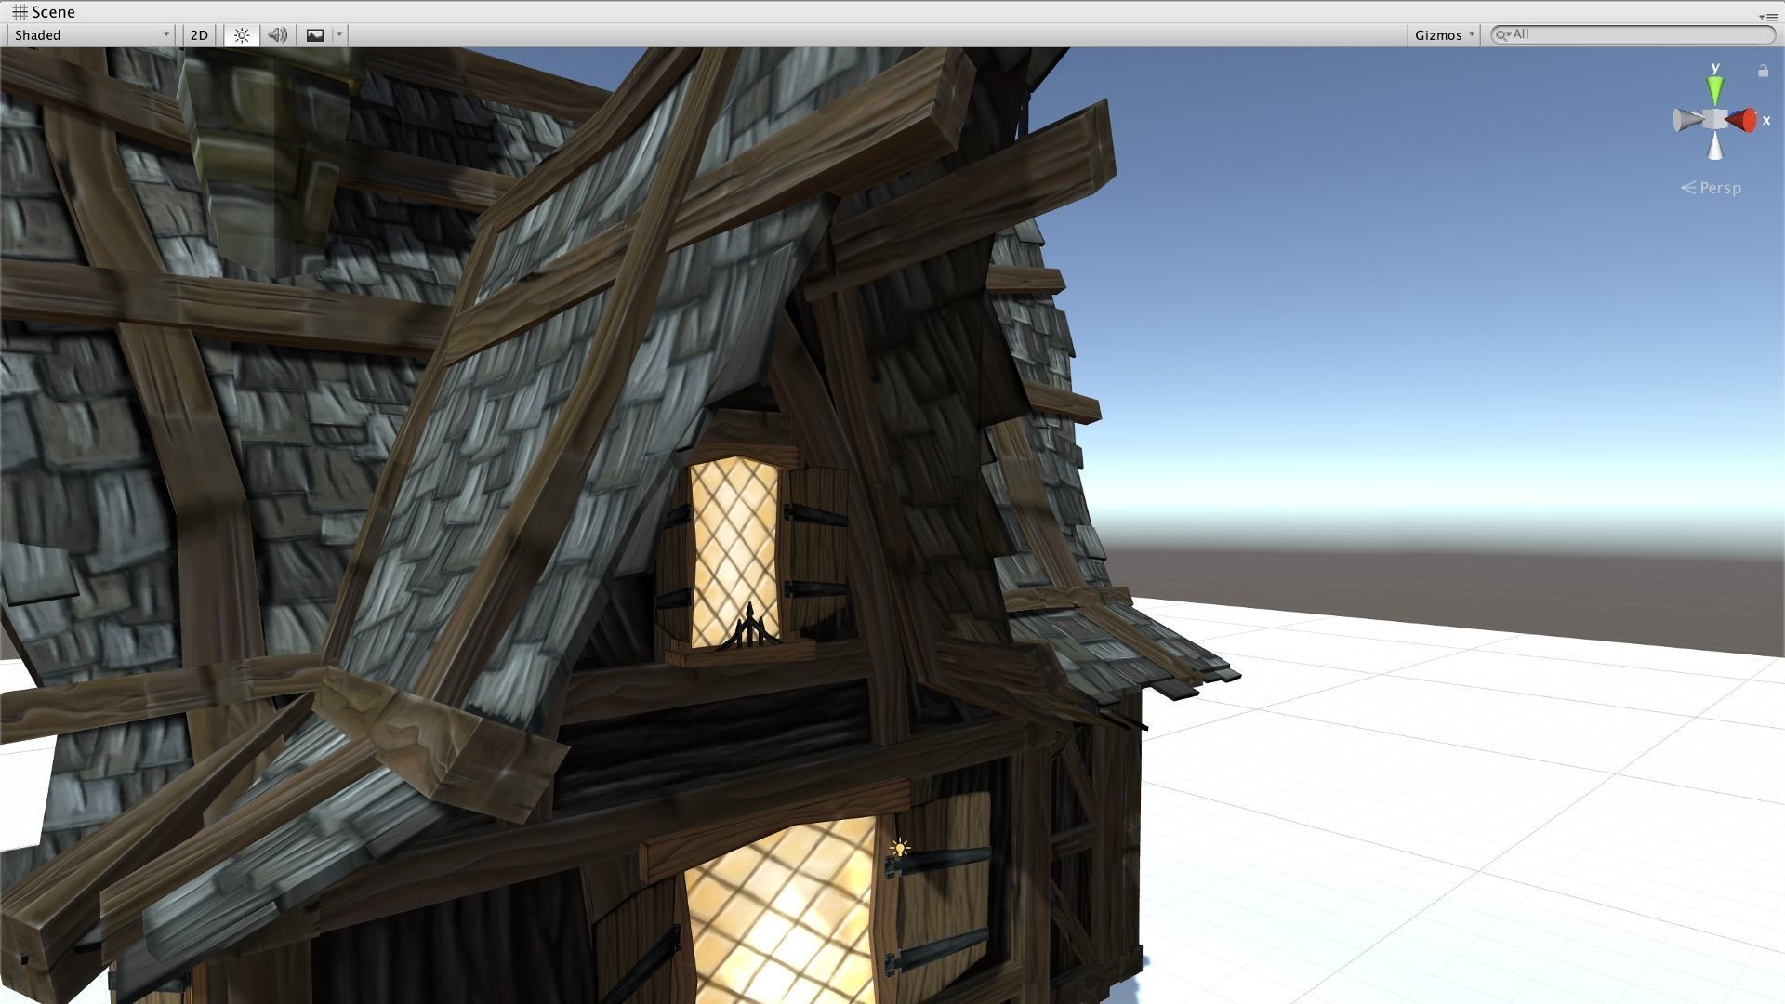Select the light gizmo near lower window
This screenshot has height=1004, width=1785.
(x=899, y=848)
